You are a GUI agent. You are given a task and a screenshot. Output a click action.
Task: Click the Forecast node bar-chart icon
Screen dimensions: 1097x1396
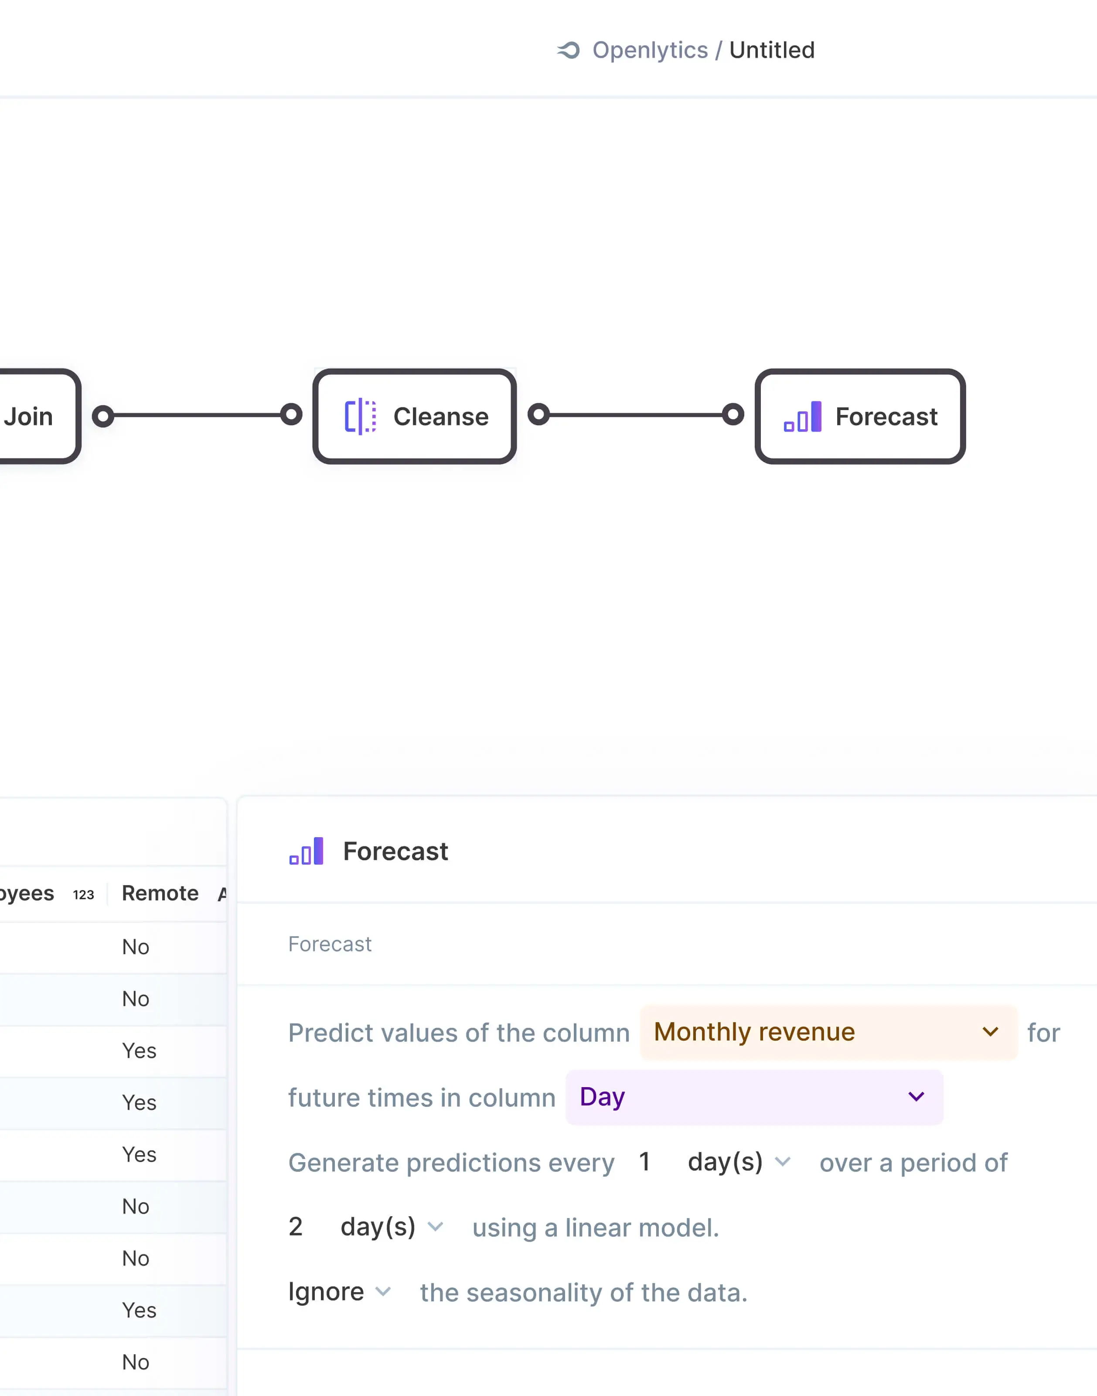[802, 417]
